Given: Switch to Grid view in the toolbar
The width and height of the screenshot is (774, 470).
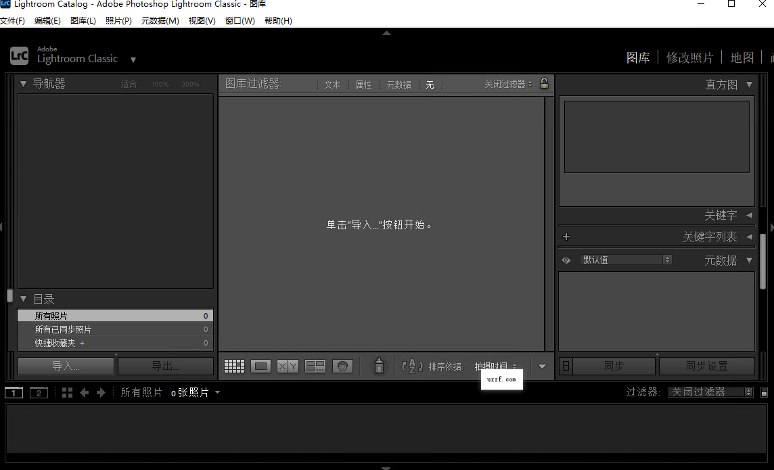Looking at the screenshot, I should pos(234,366).
